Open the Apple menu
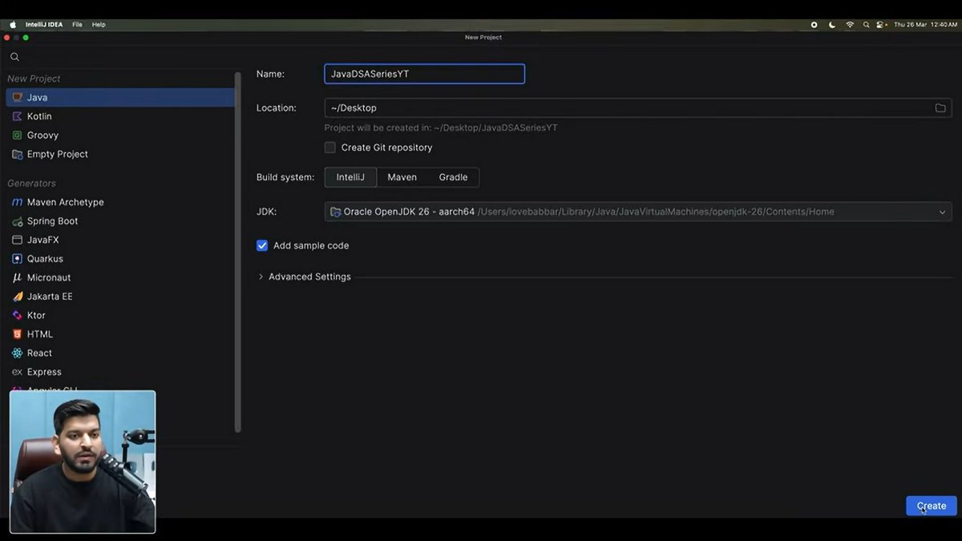This screenshot has height=541, width=962. pyautogui.click(x=12, y=25)
